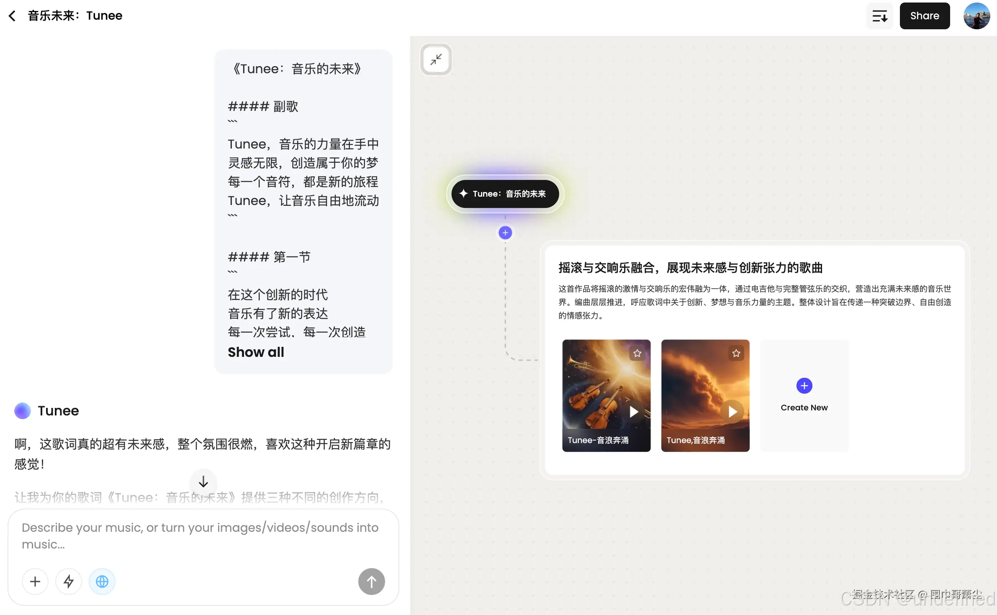Collapse the canvas with the shrink arrows icon
This screenshot has height=615, width=997.
tap(436, 59)
